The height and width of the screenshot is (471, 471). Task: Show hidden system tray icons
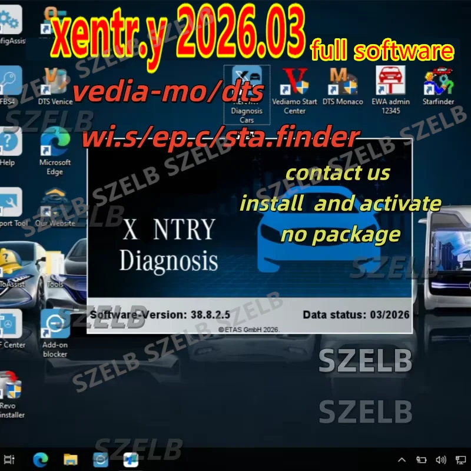(402, 460)
